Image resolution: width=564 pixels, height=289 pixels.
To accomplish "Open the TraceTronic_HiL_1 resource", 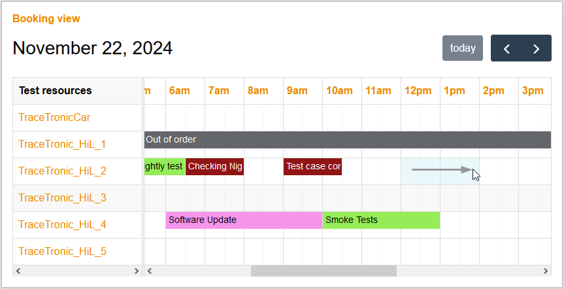I will coord(62,144).
